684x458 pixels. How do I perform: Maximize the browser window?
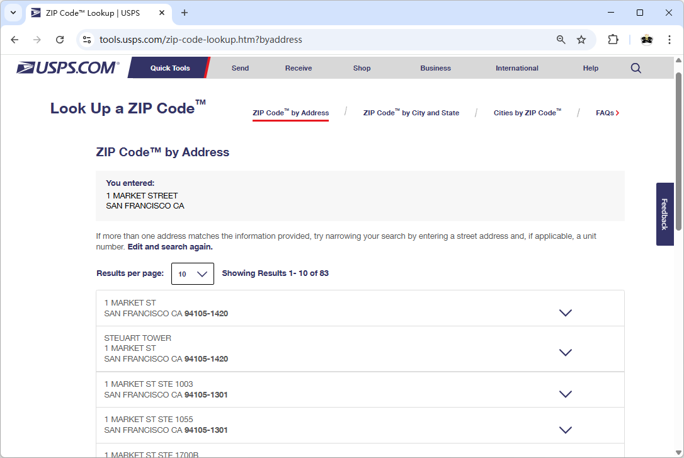pos(639,13)
